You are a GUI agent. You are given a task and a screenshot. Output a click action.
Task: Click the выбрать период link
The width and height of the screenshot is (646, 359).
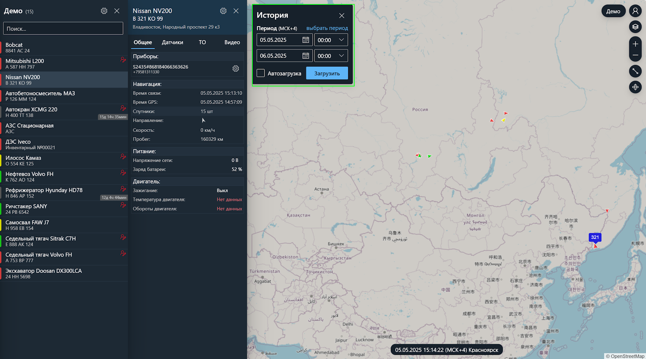click(327, 28)
